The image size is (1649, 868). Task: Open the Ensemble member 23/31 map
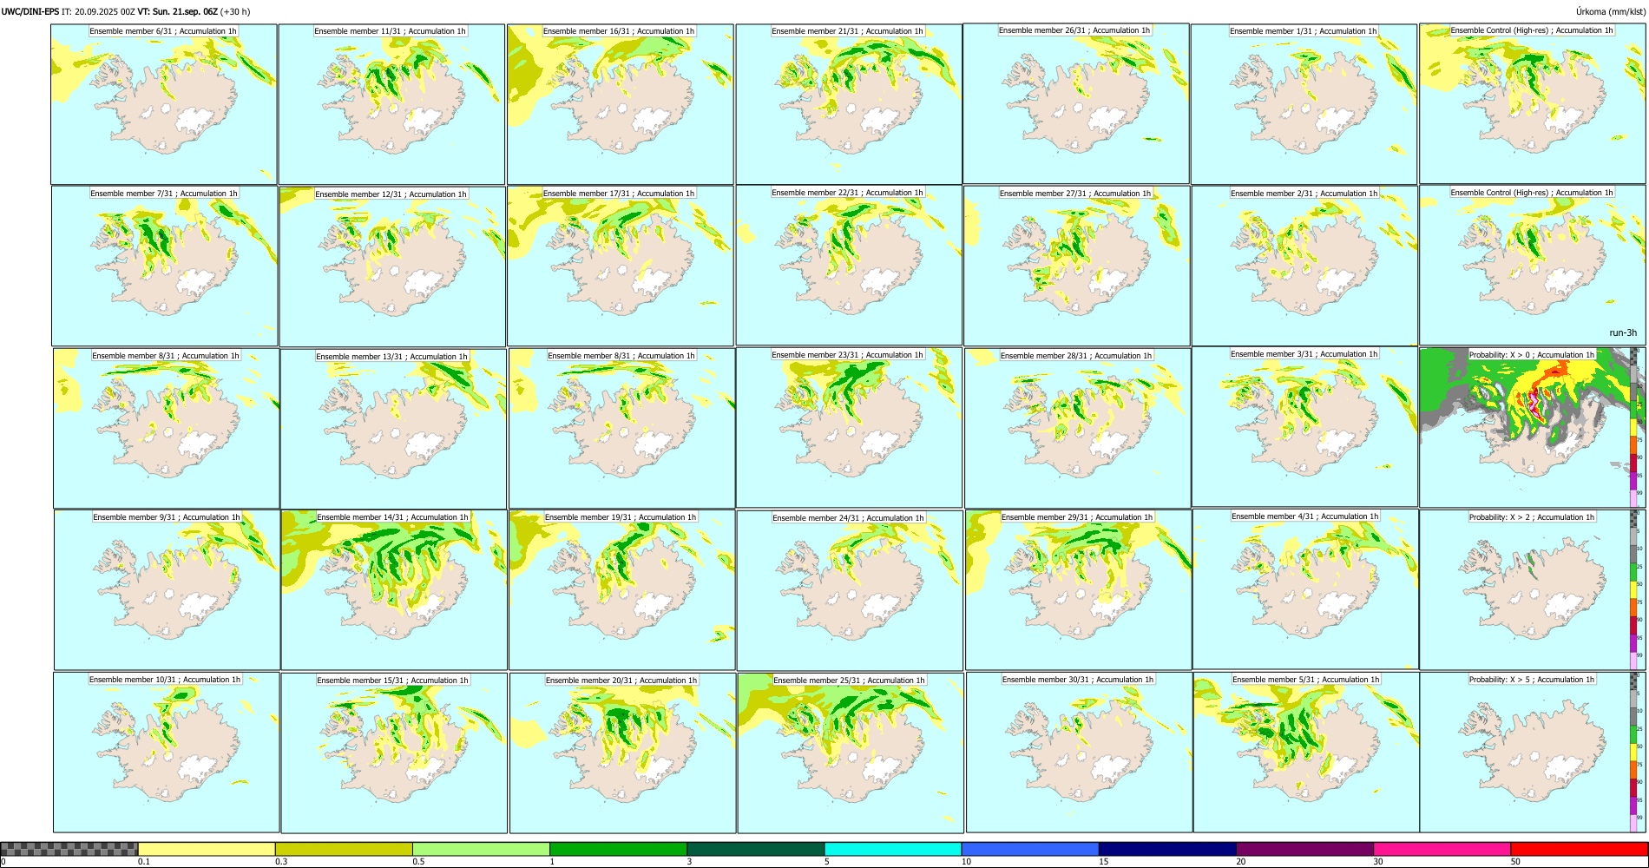tap(849, 427)
